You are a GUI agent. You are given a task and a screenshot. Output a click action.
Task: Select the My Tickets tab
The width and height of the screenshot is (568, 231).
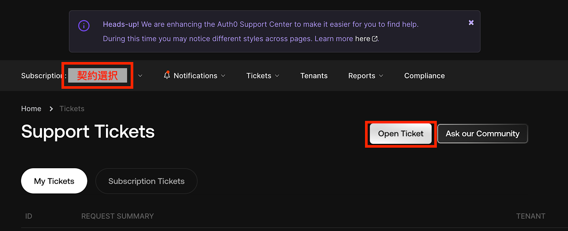(54, 181)
